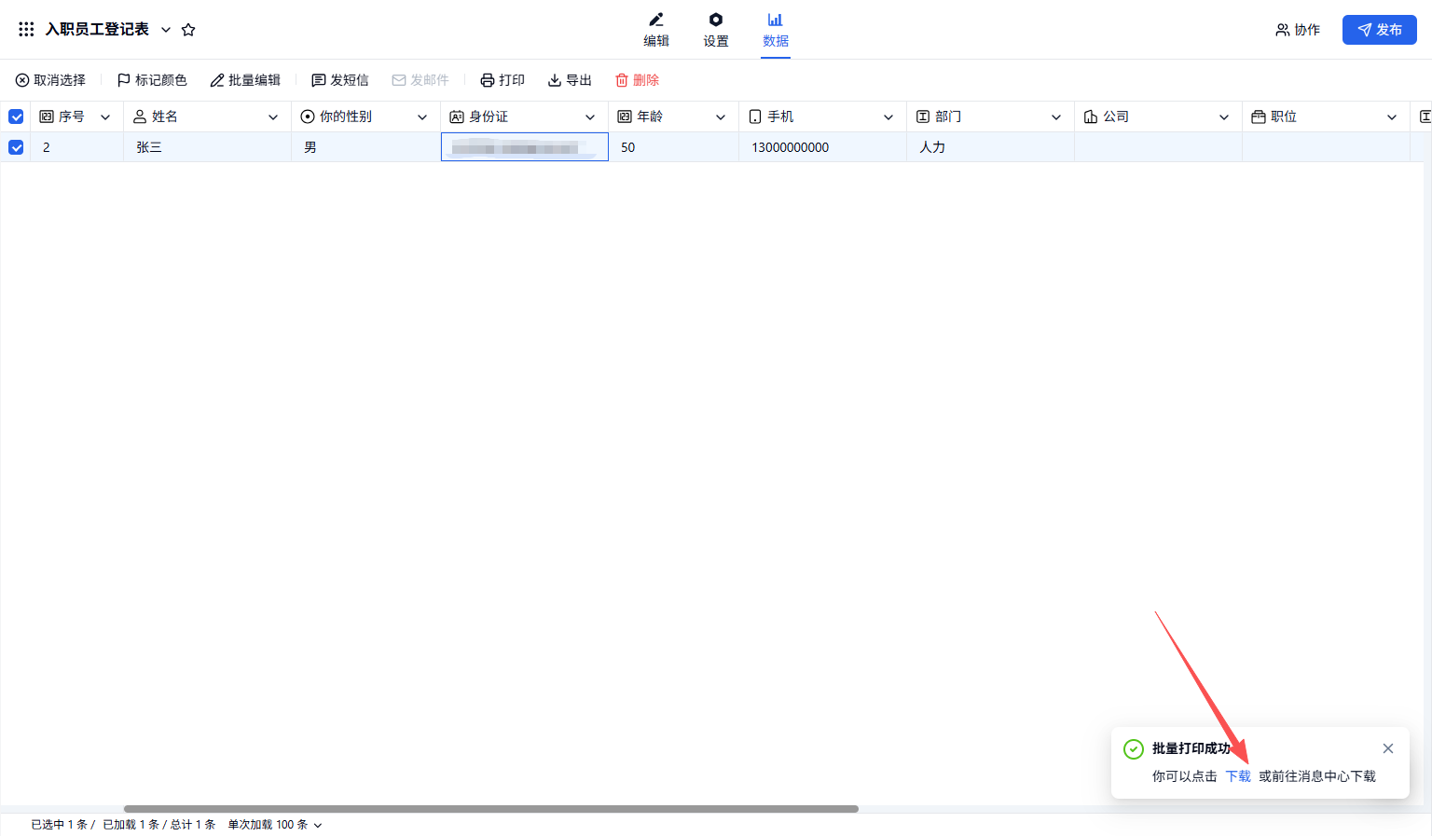Switch to the 编辑 tab
Image resolution: width=1432 pixels, height=836 pixels.
(x=656, y=30)
